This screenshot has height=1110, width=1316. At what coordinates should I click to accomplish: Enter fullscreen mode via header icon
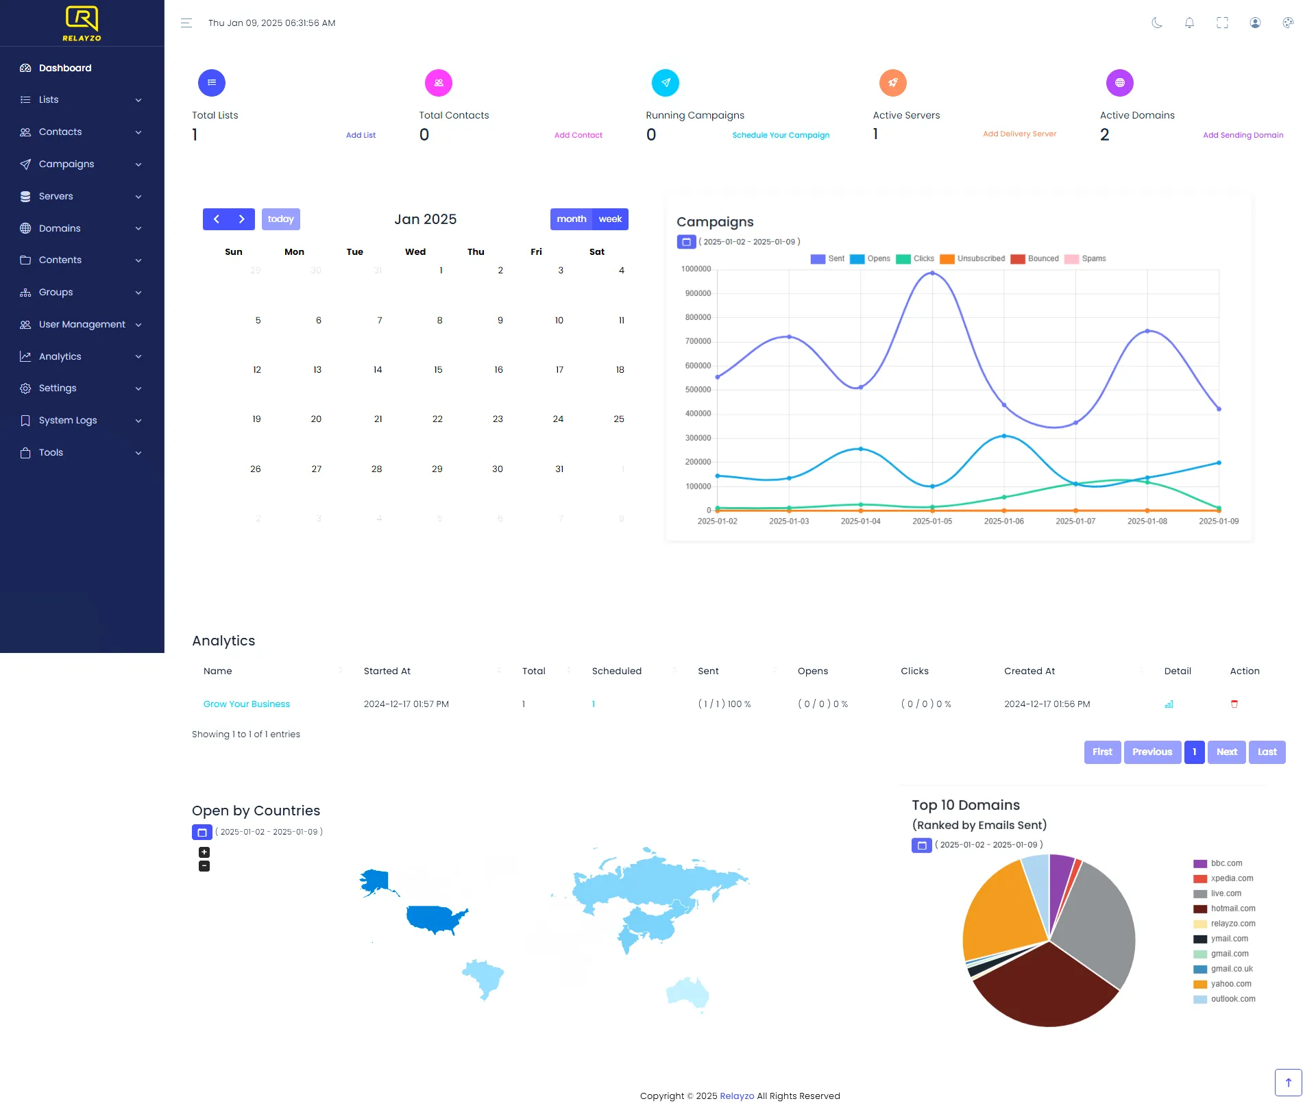click(x=1222, y=23)
